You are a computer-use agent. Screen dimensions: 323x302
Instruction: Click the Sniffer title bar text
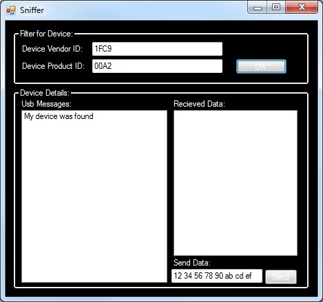(x=32, y=10)
